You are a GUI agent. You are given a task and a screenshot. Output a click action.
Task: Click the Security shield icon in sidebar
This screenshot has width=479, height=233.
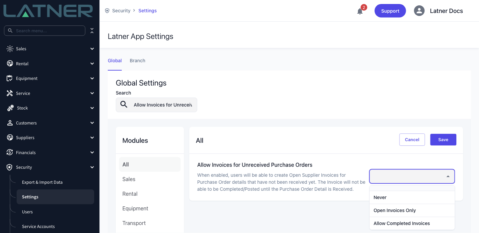pyautogui.click(x=10, y=167)
